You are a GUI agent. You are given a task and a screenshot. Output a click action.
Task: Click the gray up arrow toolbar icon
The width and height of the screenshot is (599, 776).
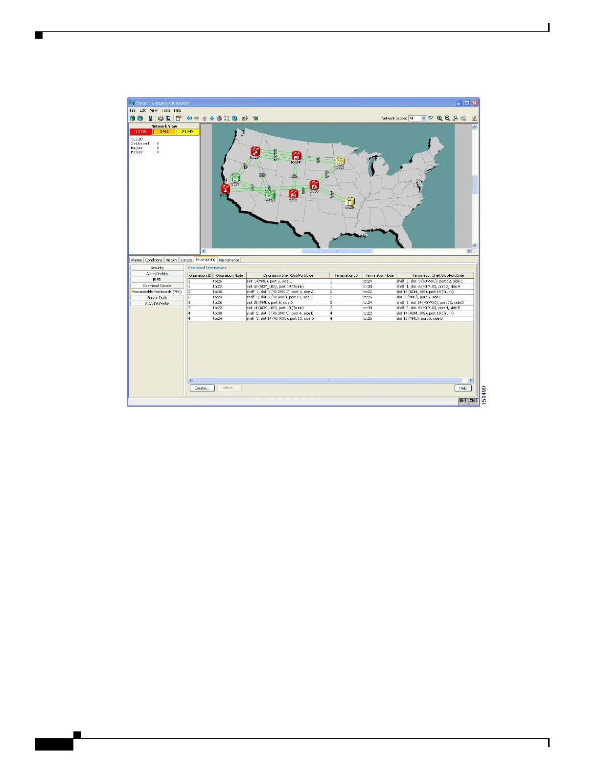coord(205,118)
